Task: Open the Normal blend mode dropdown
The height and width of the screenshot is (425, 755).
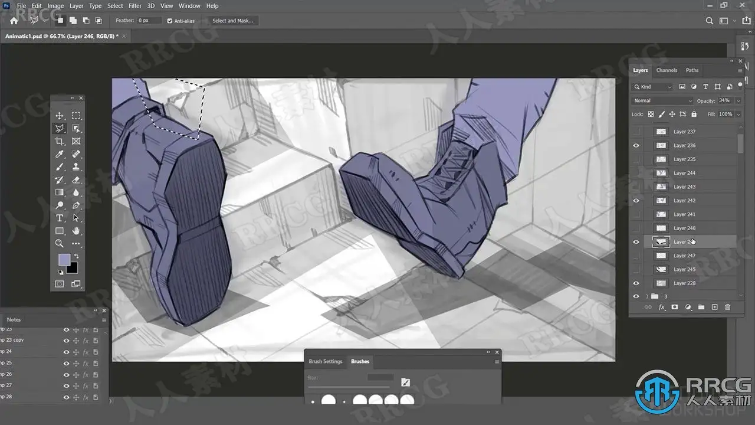Action: pos(662,101)
